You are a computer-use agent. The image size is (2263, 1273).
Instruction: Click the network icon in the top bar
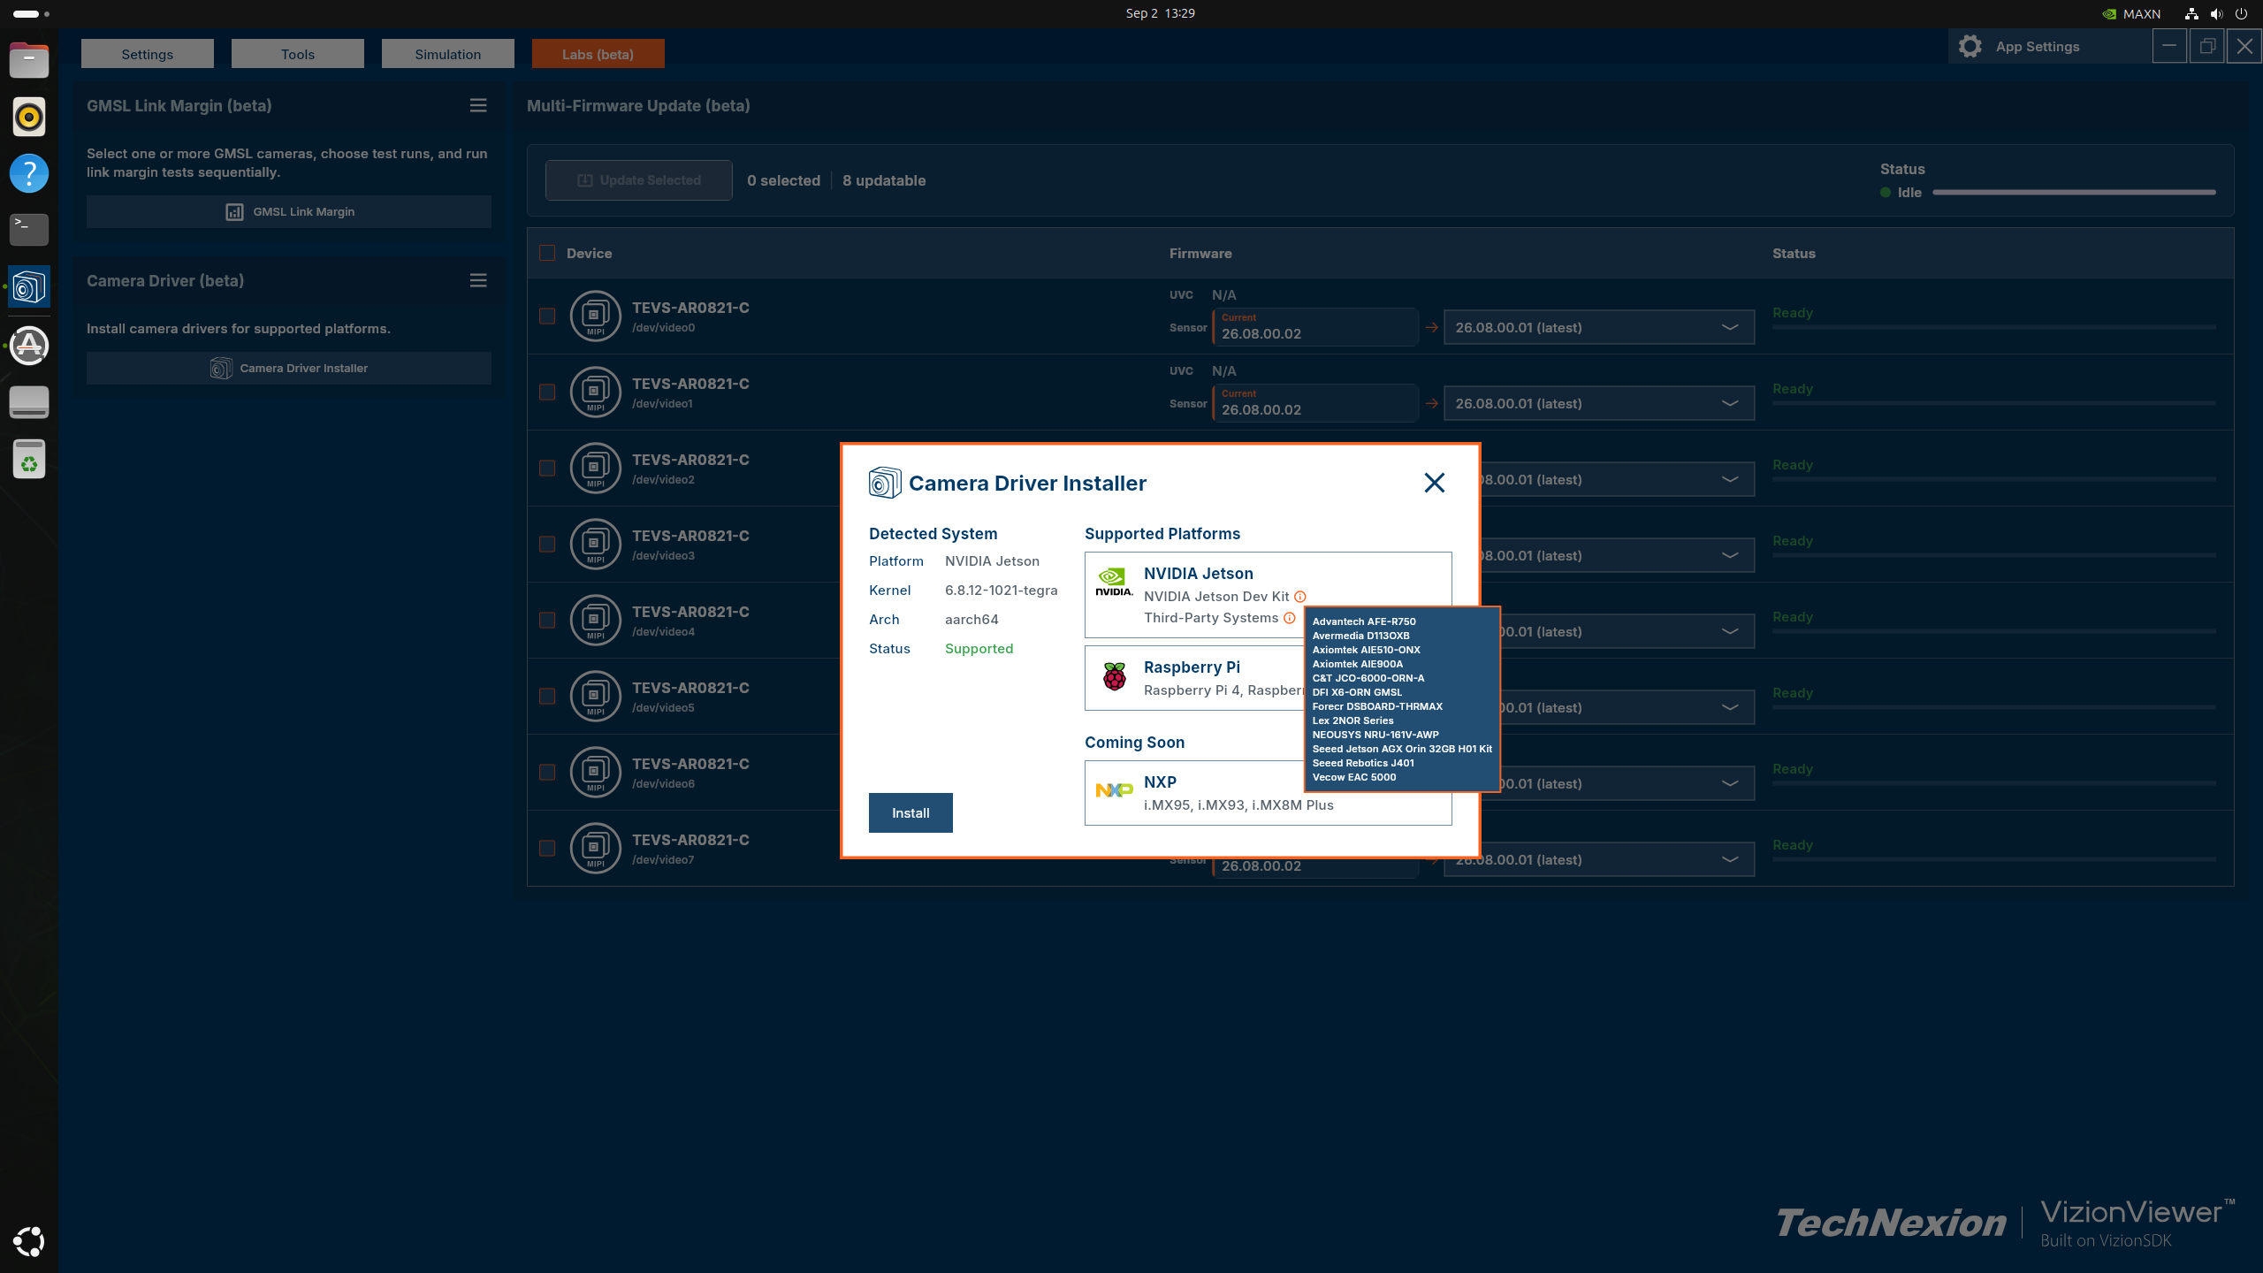point(2191,13)
